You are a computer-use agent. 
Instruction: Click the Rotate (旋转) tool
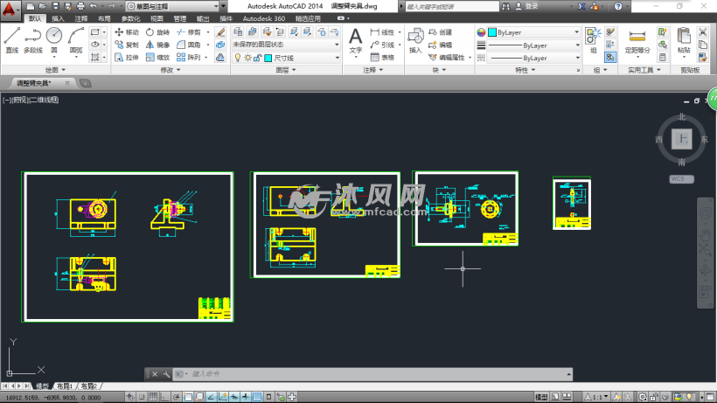point(157,32)
